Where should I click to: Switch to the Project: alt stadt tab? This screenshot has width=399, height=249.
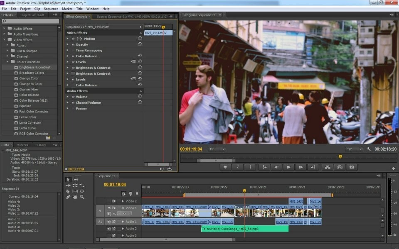click(x=32, y=15)
